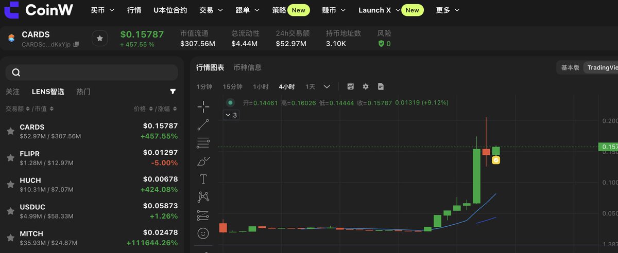The height and width of the screenshot is (253, 618).
Task: Select the prediction and measurement tool
Action: [203, 215]
